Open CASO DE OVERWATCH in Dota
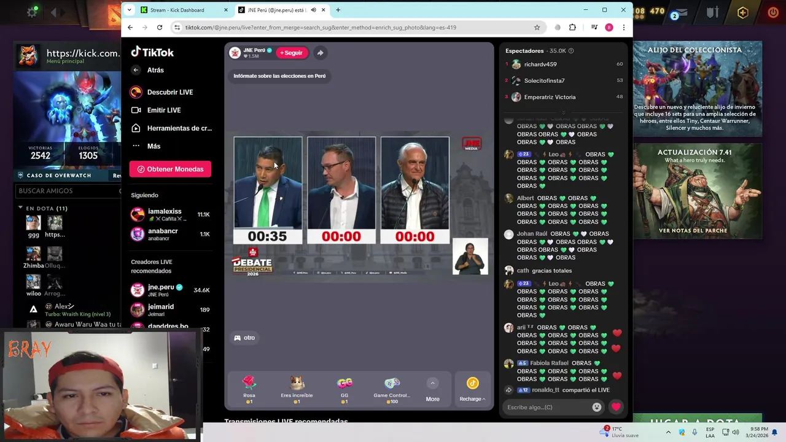Screen dimensions: 786x442 [x=59, y=176]
